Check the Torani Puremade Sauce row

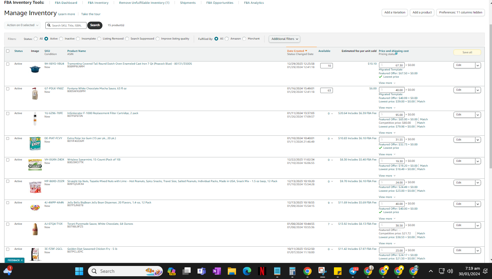tap(8, 224)
